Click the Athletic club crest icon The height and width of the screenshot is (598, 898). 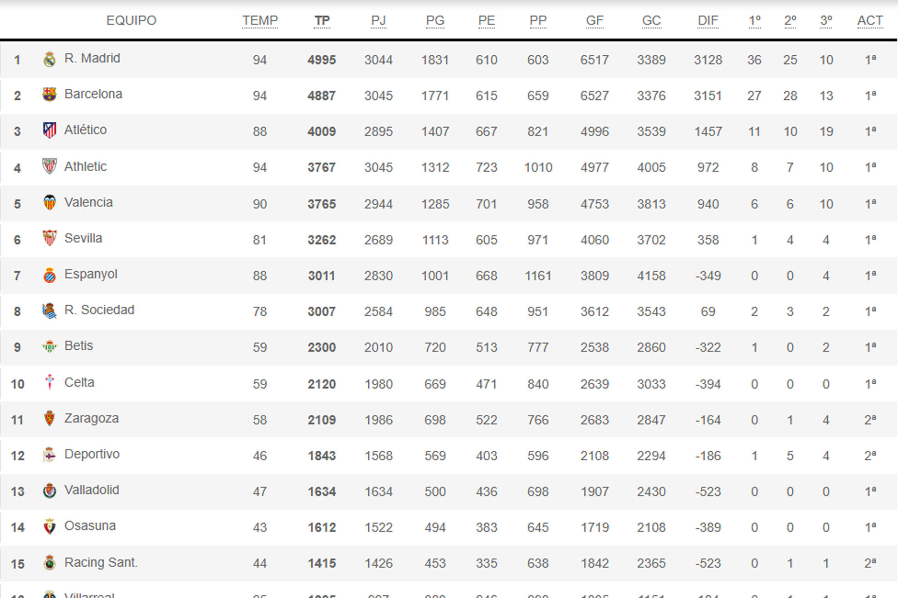point(49,166)
